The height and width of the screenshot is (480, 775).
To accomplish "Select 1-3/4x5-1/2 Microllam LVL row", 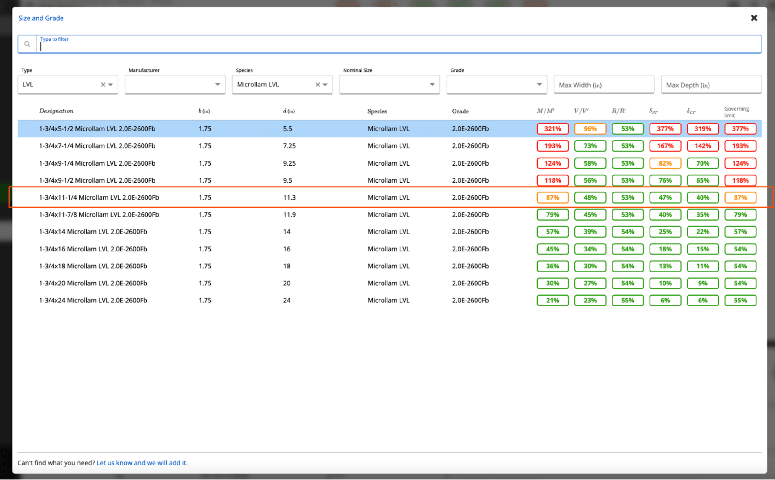I will coord(390,129).
